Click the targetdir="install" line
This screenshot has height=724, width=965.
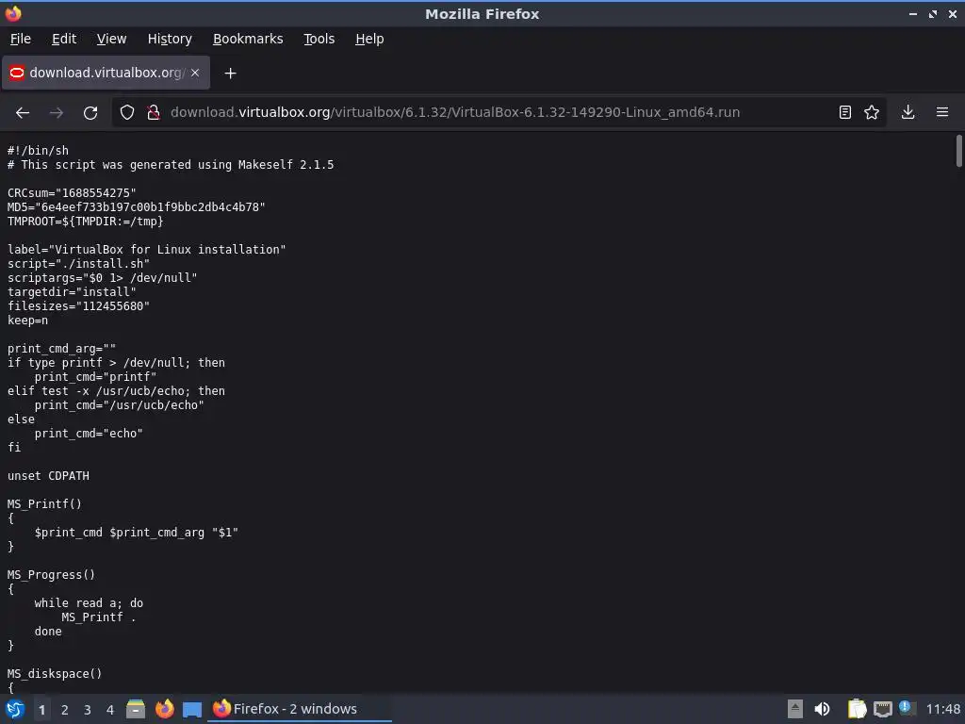coord(72,292)
